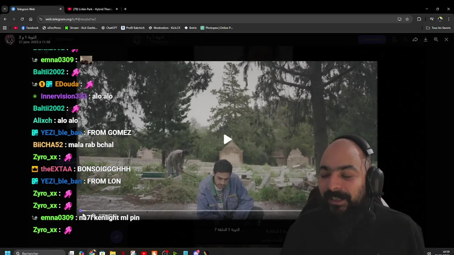Open the Chrome three-dot menu

tap(449, 19)
